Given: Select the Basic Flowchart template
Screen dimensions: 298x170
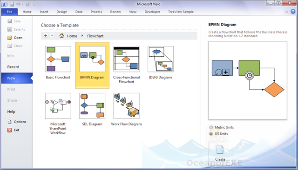Looking at the screenshot, I should pos(58,63).
